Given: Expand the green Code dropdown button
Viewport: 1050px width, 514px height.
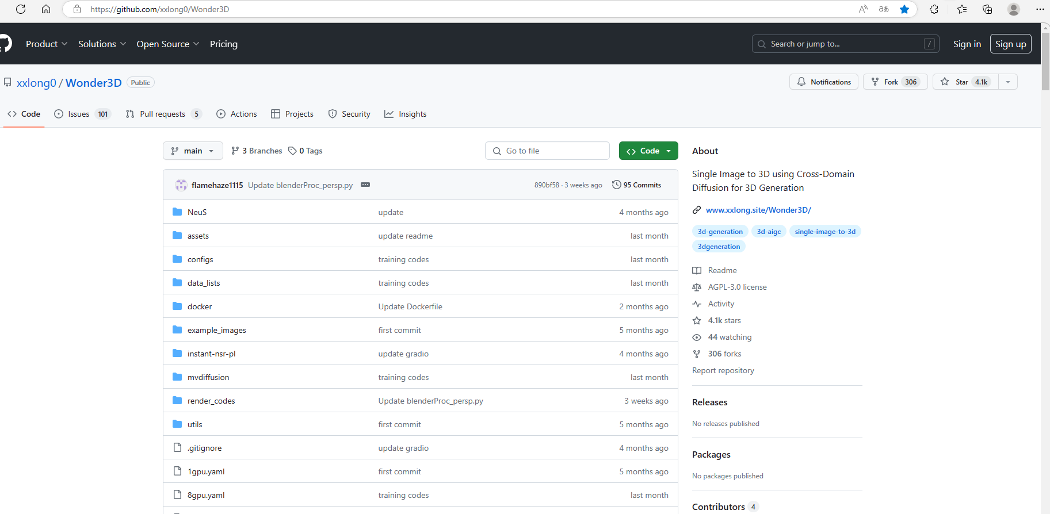Looking at the screenshot, I should (648, 151).
